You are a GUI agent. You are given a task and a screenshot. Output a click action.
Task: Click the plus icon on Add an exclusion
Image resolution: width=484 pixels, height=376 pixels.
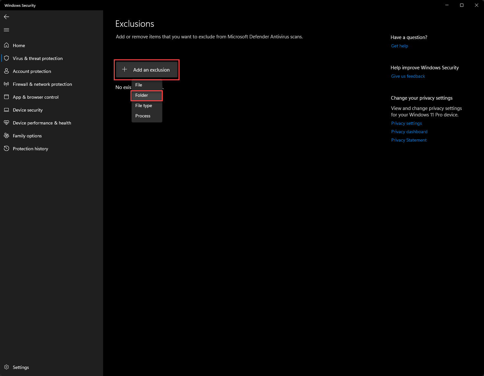pyautogui.click(x=125, y=69)
